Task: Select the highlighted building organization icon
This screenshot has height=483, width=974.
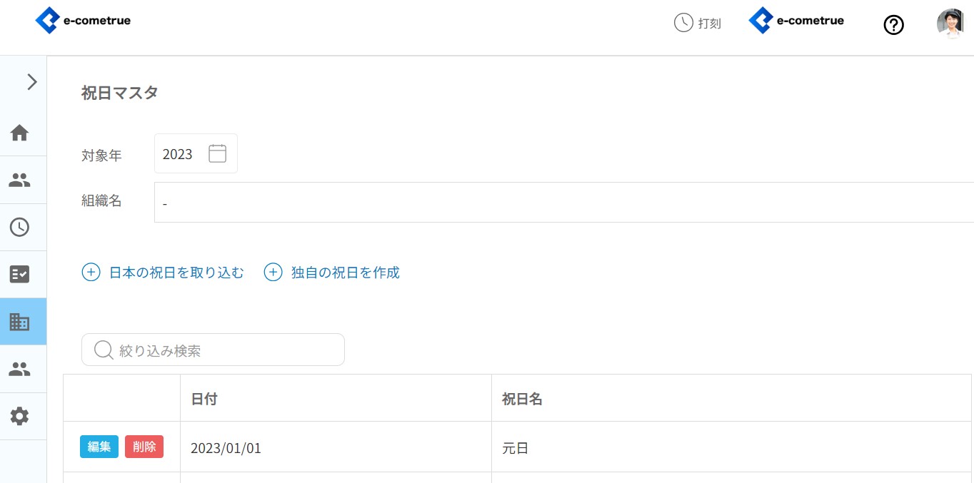Action: 19,322
